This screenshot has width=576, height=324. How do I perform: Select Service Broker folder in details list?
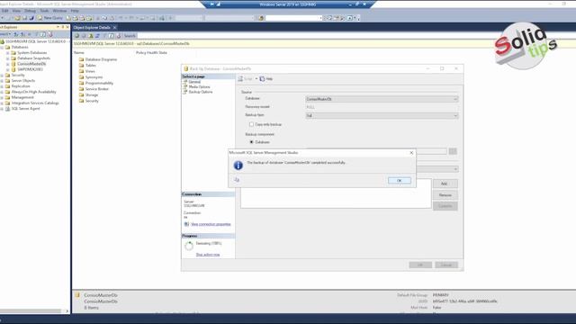97,89
